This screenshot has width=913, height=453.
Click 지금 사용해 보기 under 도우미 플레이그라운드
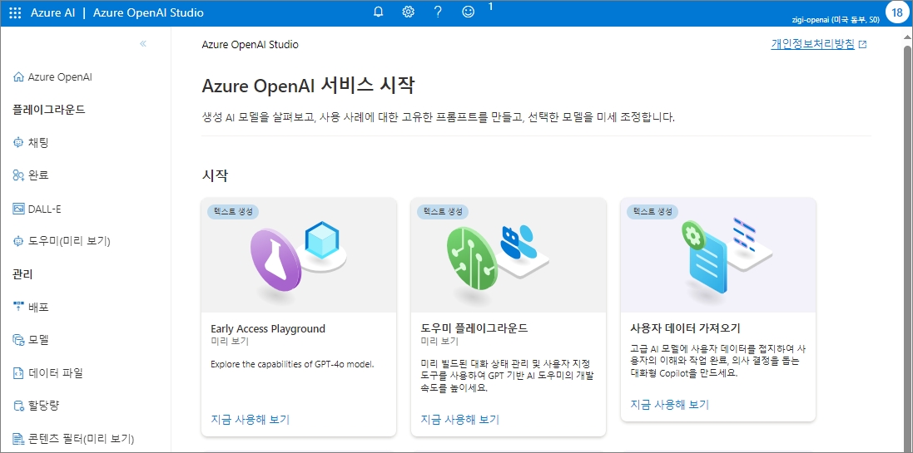[460, 419]
